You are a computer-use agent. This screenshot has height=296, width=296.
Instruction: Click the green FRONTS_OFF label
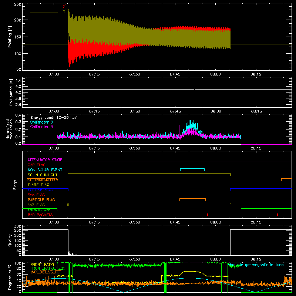[39, 210]
